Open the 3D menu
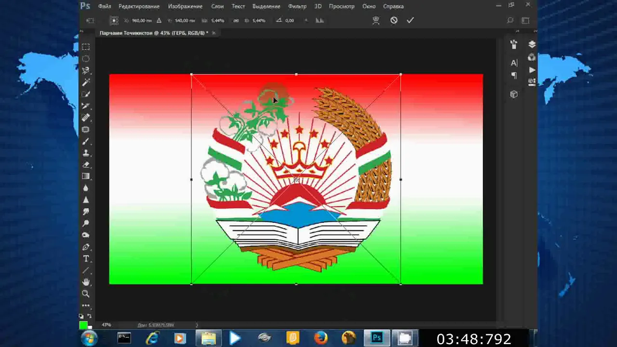Image resolution: width=617 pixels, height=347 pixels. 318,6
